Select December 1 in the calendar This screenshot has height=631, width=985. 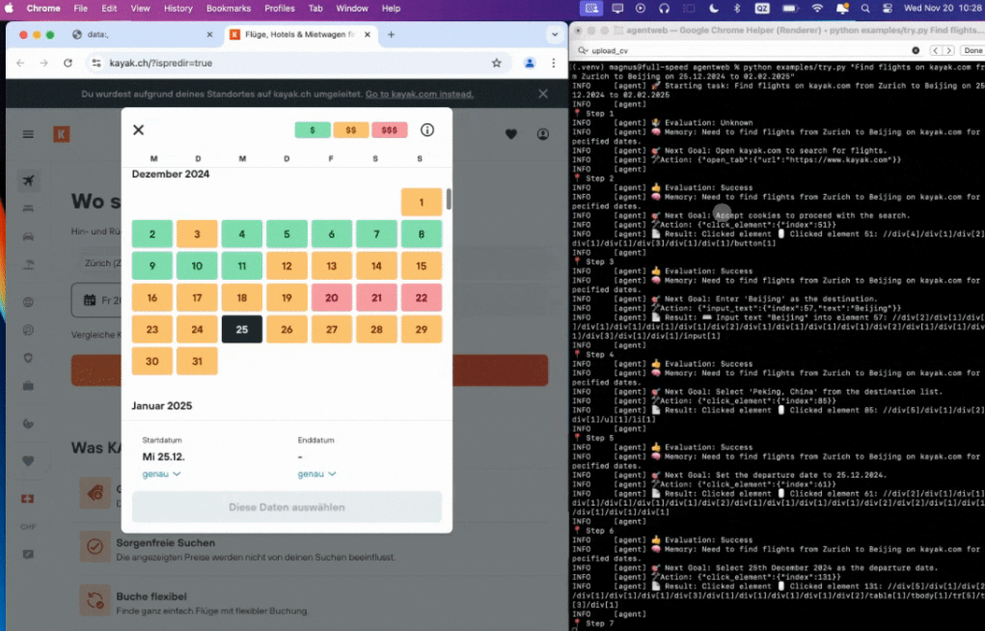tap(422, 203)
